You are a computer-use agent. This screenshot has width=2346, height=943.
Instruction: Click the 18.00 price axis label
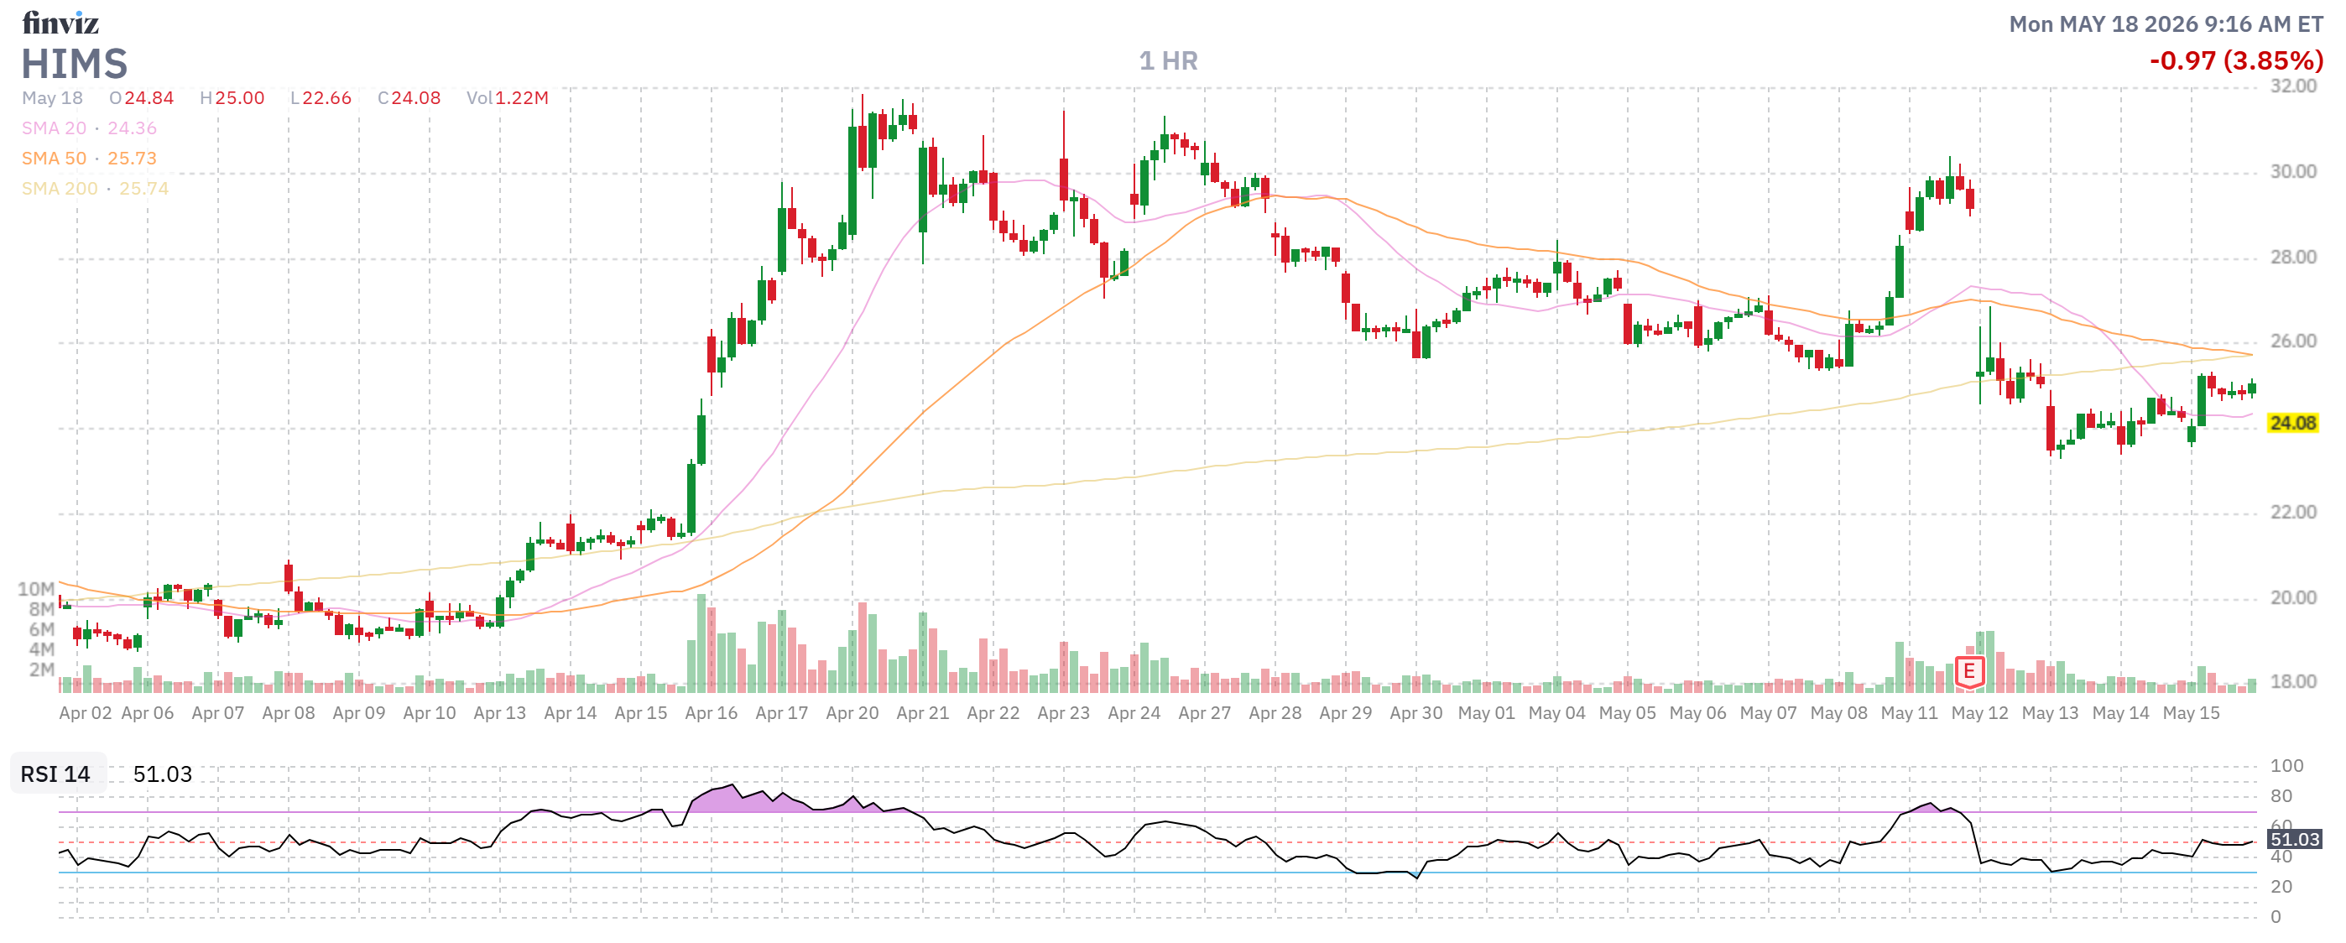tap(2293, 682)
